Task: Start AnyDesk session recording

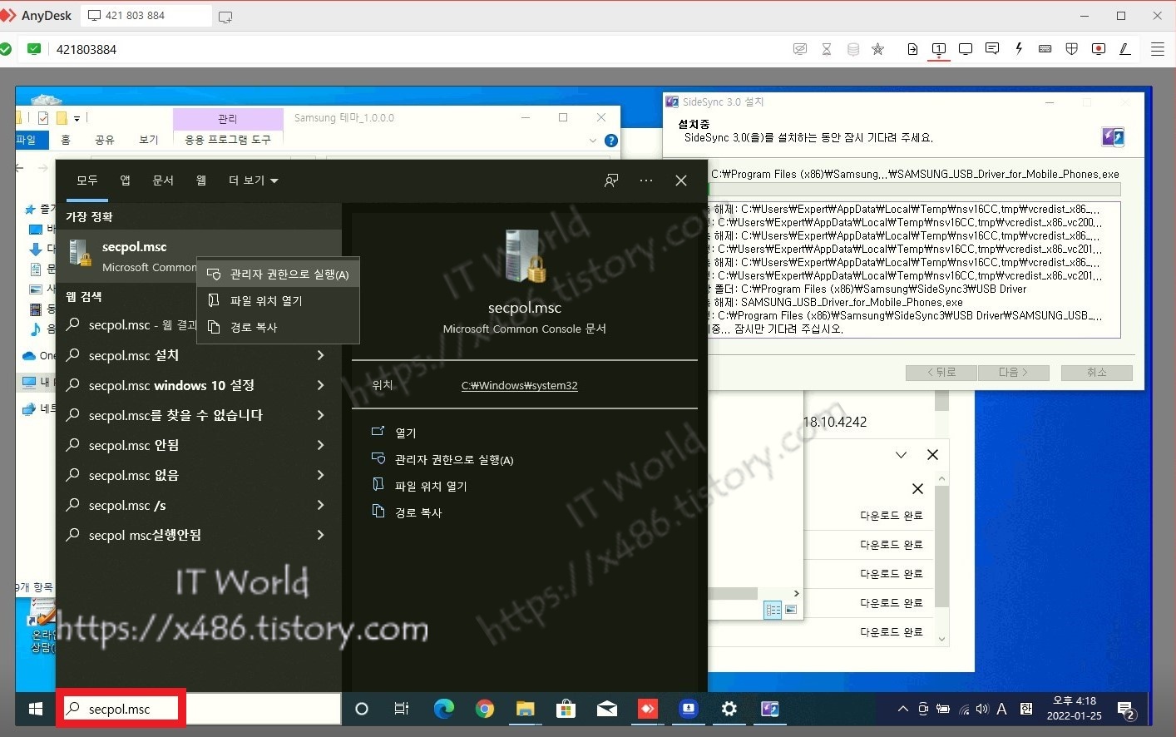Action: click(x=1099, y=49)
